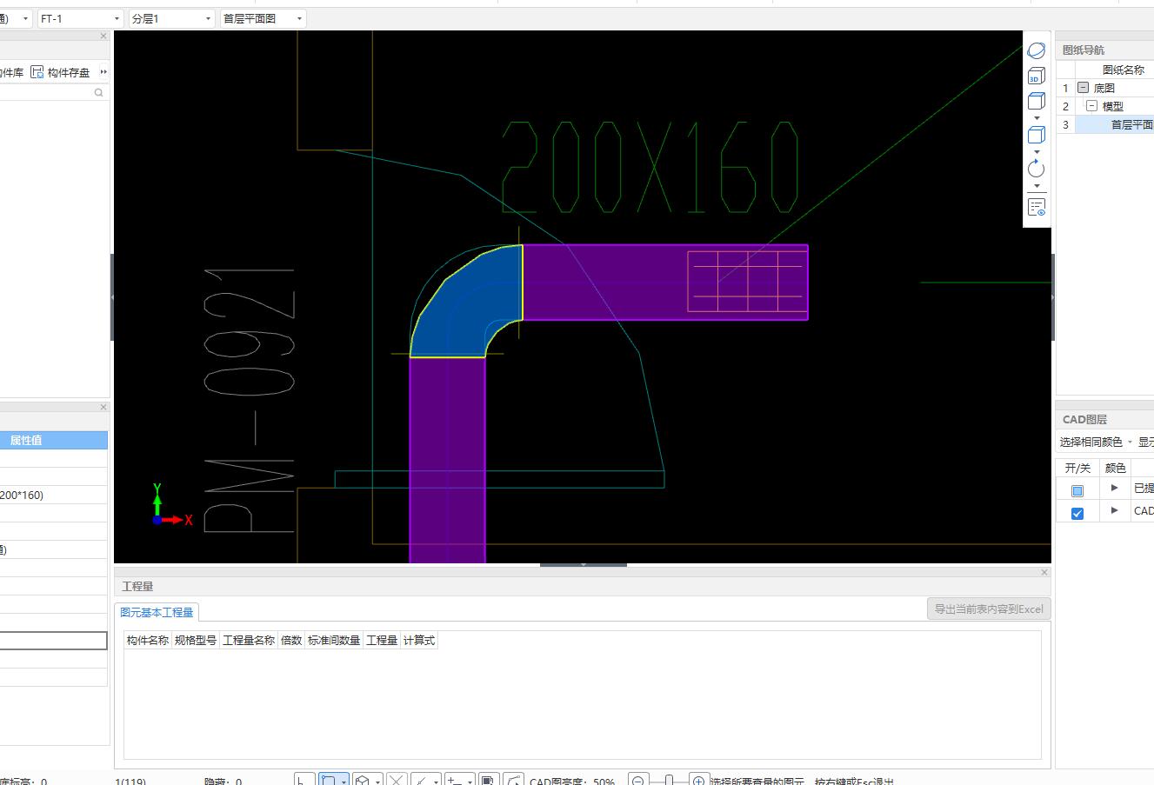Click the 标准间数量 column header
The width and height of the screenshot is (1154, 785).
[x=334, y=641]
